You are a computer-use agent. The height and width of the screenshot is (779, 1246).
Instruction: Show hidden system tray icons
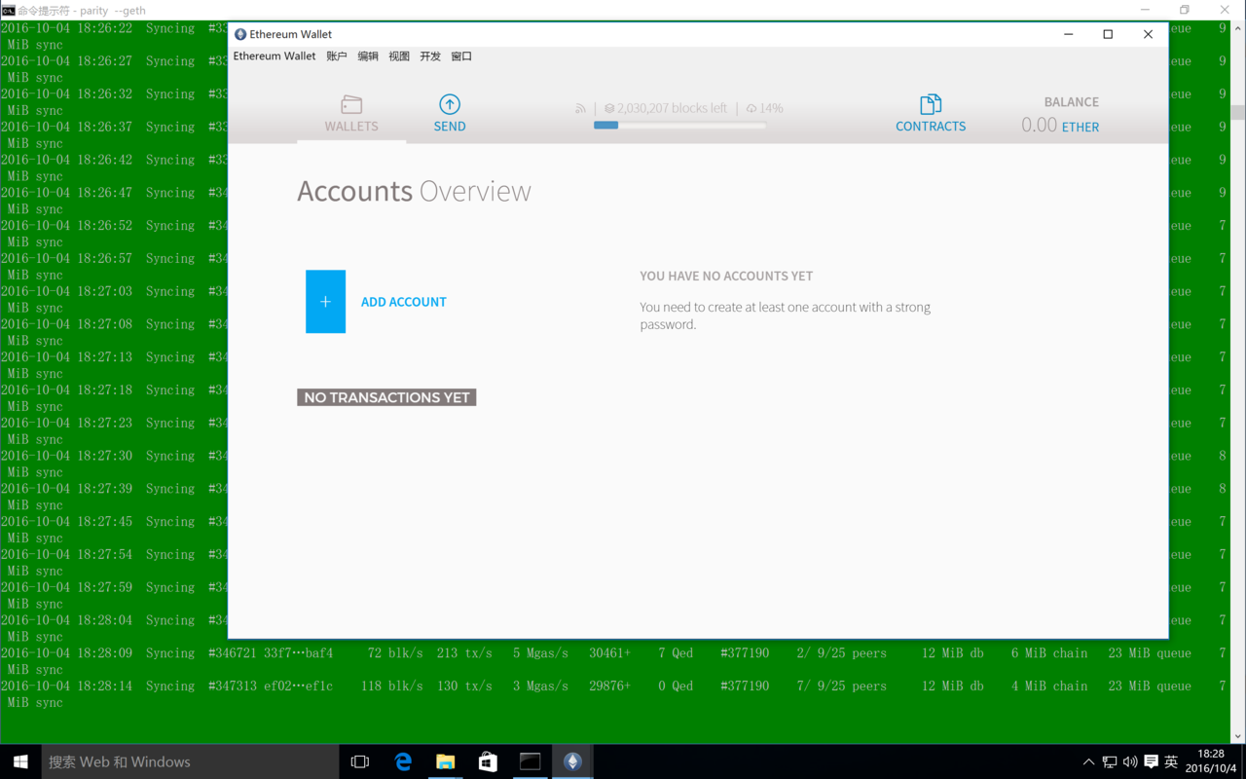1088,761
